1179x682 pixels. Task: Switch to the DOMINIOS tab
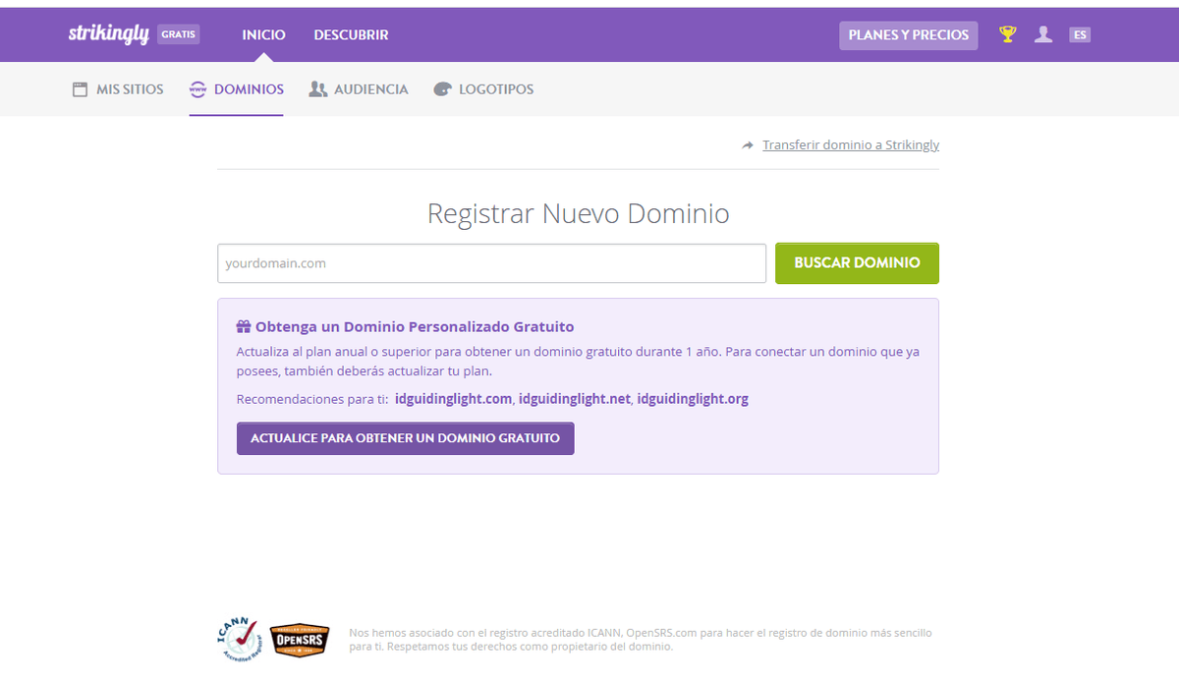[248, 88]
